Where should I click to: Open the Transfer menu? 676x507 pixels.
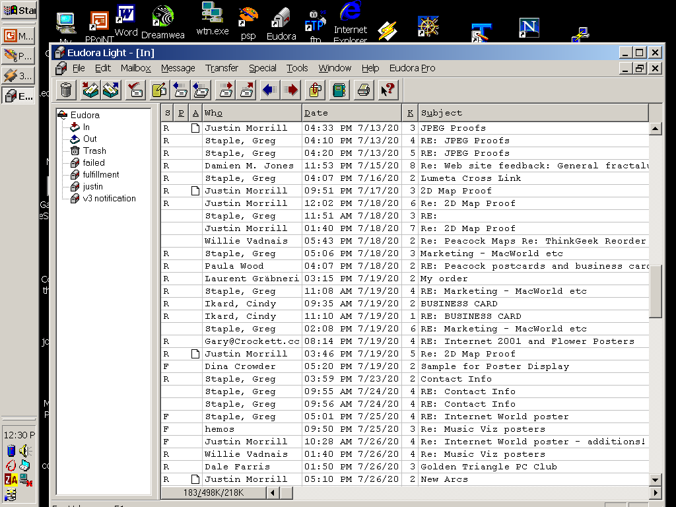222,68
